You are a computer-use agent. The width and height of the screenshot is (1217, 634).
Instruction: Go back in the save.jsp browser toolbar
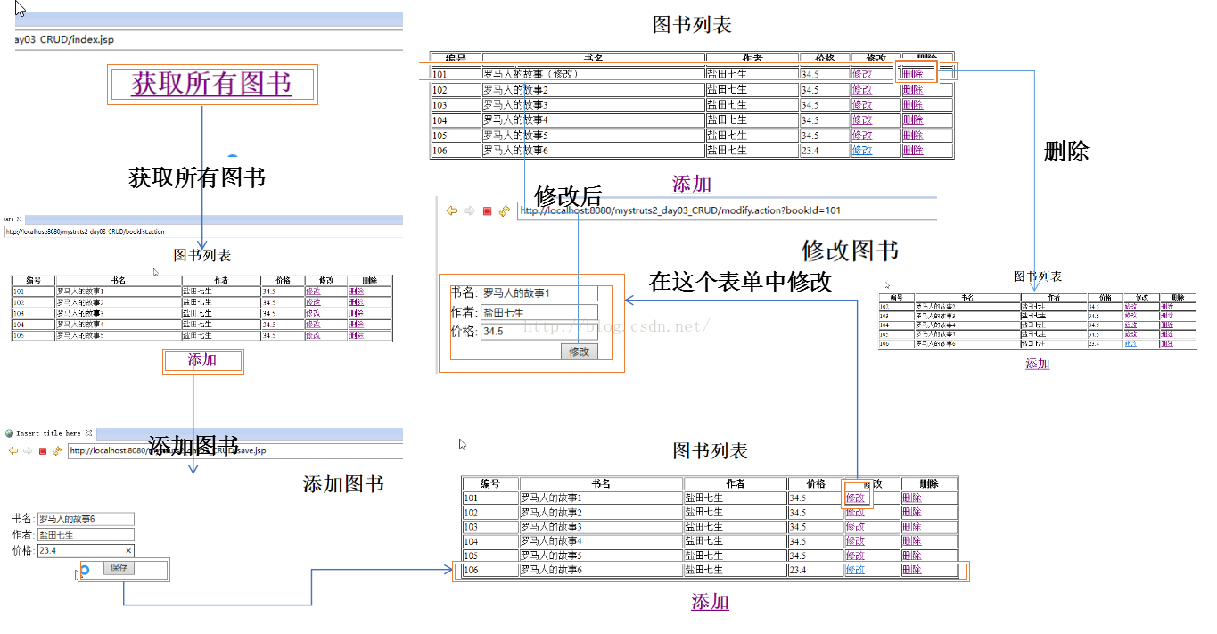pyautogui.click(x=12, y=450)
